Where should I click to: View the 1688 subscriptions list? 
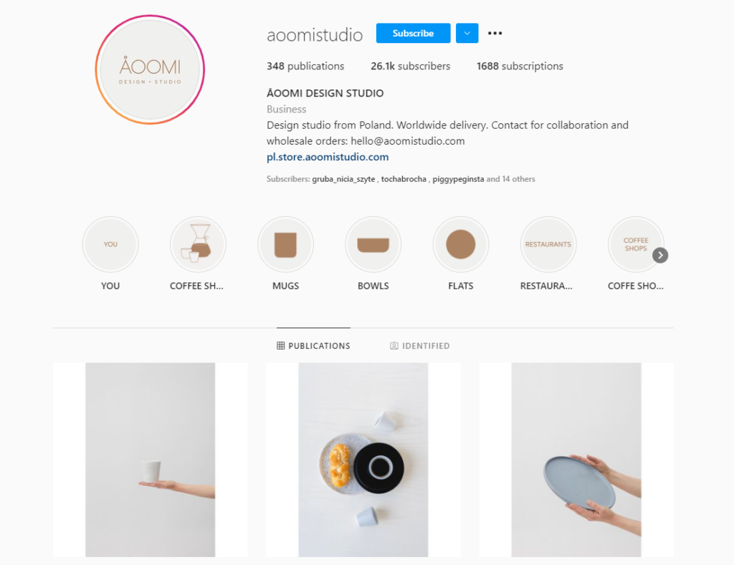pyautogui.click(x=520, y=66)
